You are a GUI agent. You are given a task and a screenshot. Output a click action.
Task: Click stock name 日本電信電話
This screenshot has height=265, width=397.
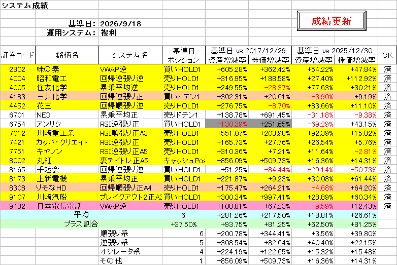click(59, 206)
